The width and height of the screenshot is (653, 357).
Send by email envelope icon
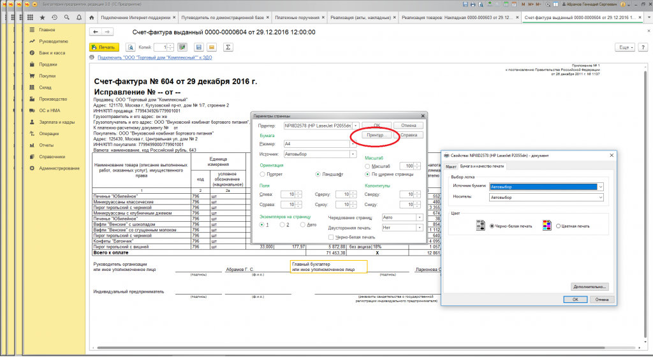(212, 47)
